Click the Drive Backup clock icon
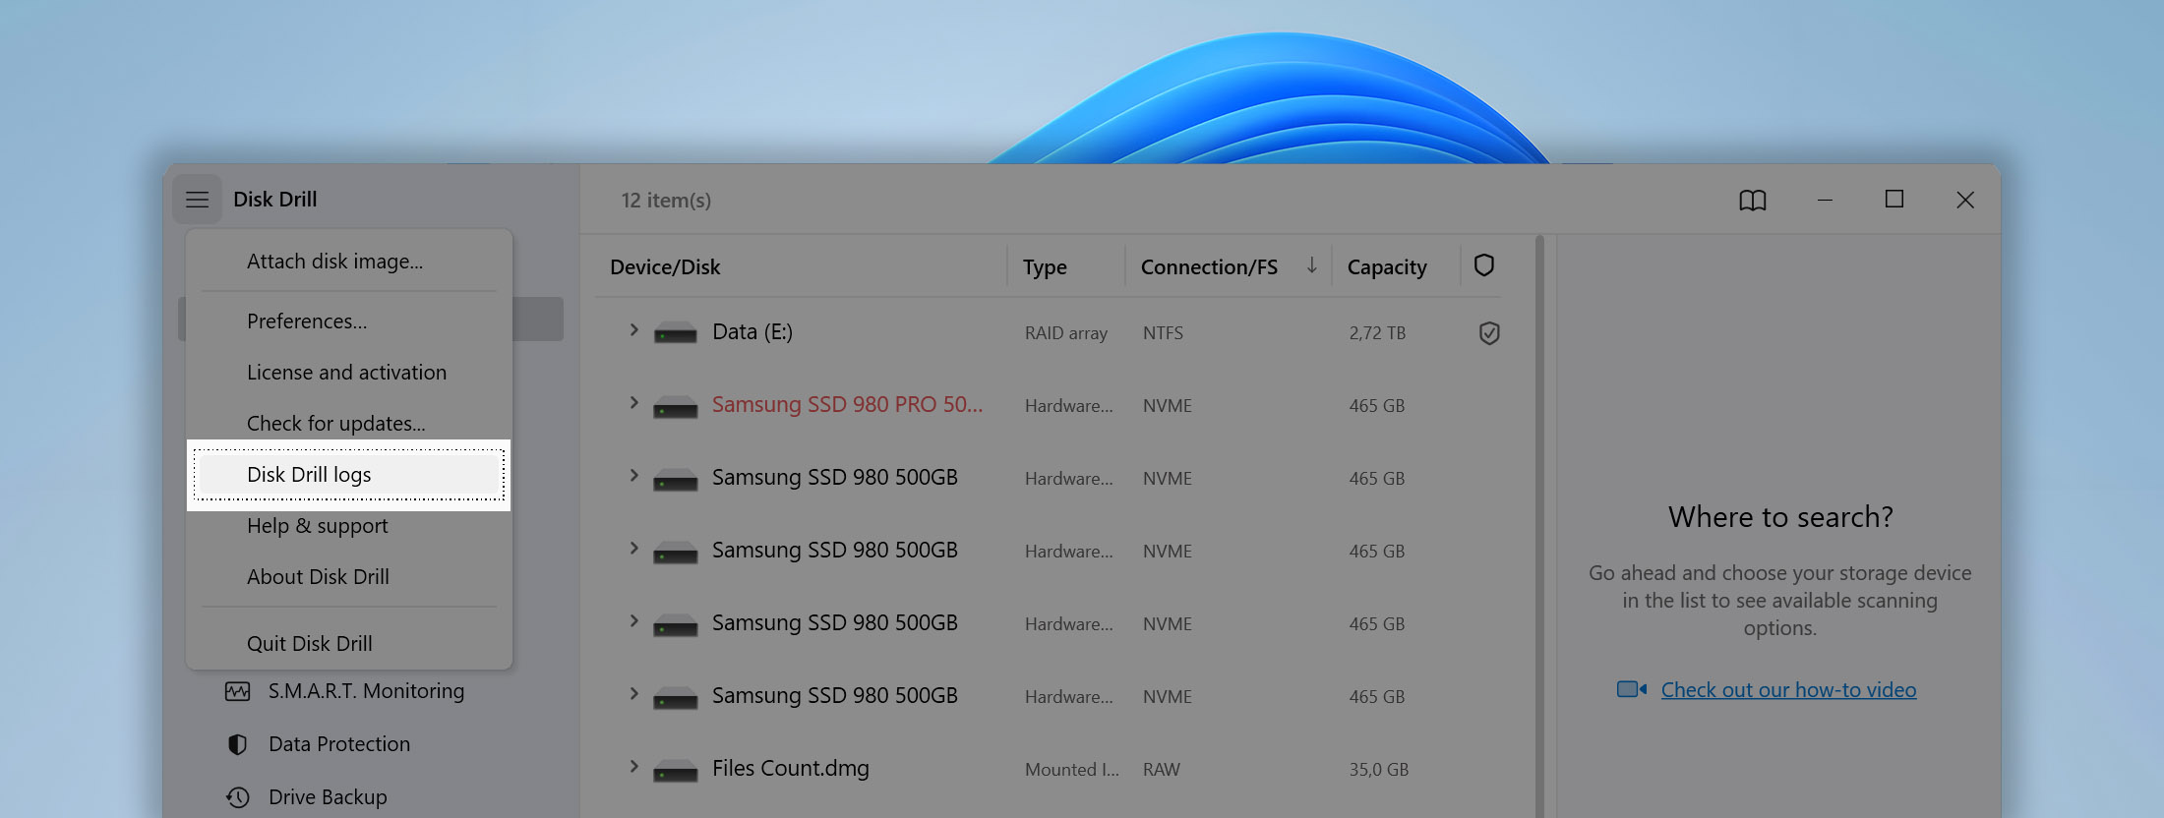The image size is (2164, 818). [237, 797]
